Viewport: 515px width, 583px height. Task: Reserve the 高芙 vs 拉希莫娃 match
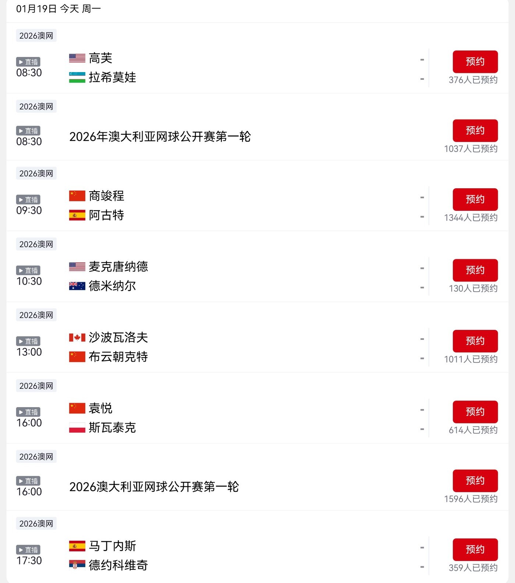[x=475, y=62]
